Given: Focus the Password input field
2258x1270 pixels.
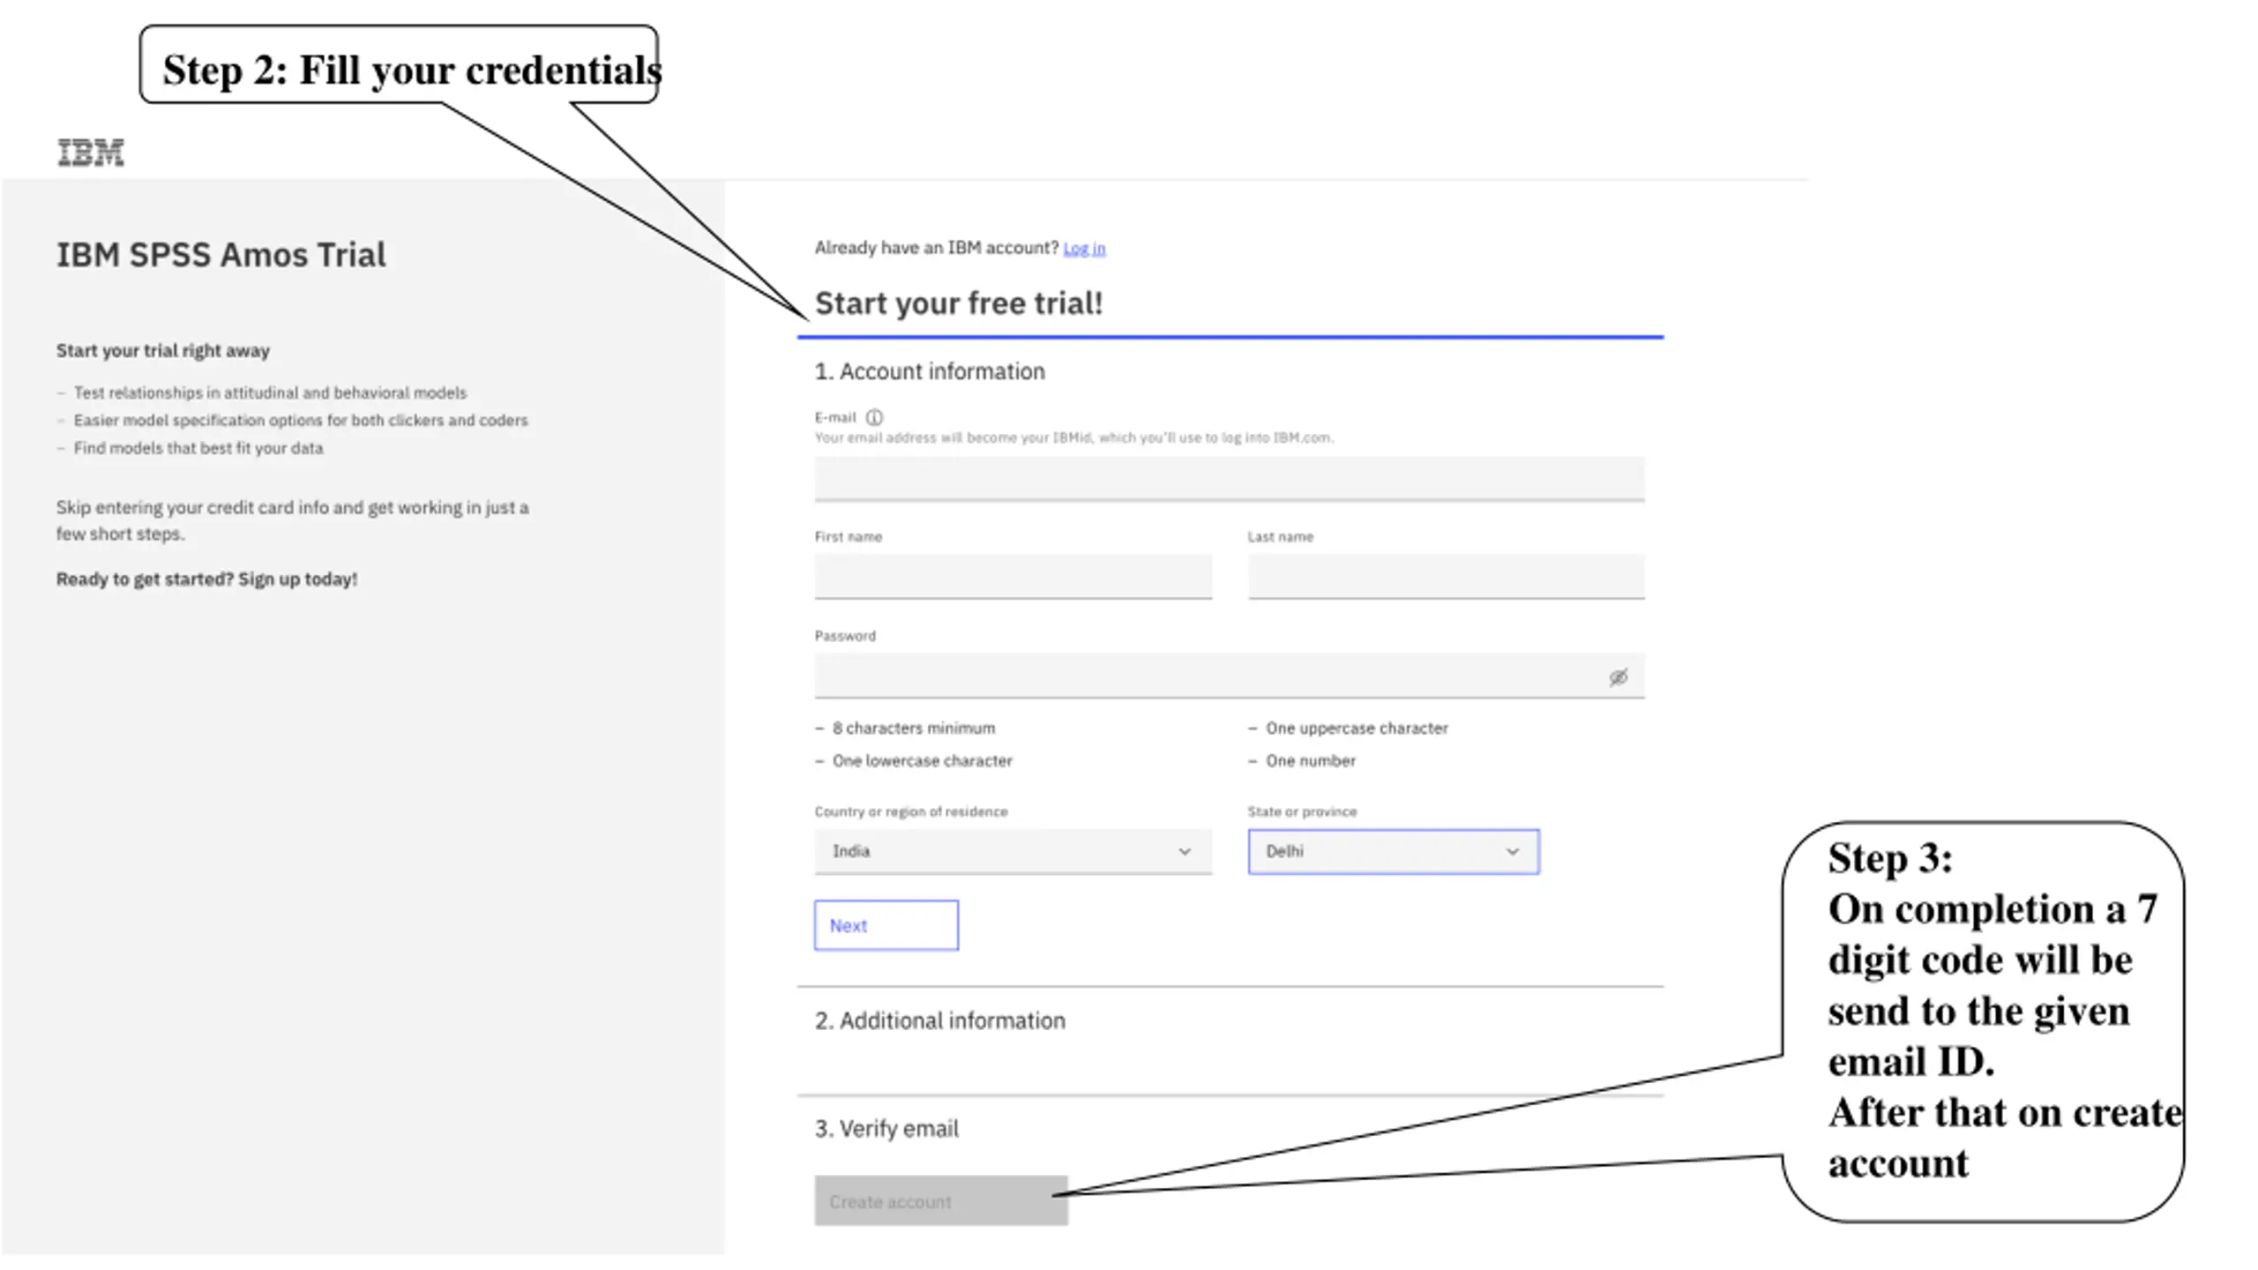Looking at the screenshot, I should (1230, 676).
